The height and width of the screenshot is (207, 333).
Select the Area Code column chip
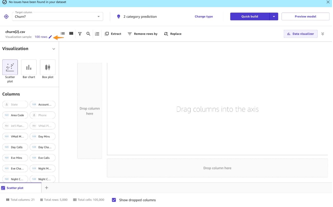click(15, 115)
